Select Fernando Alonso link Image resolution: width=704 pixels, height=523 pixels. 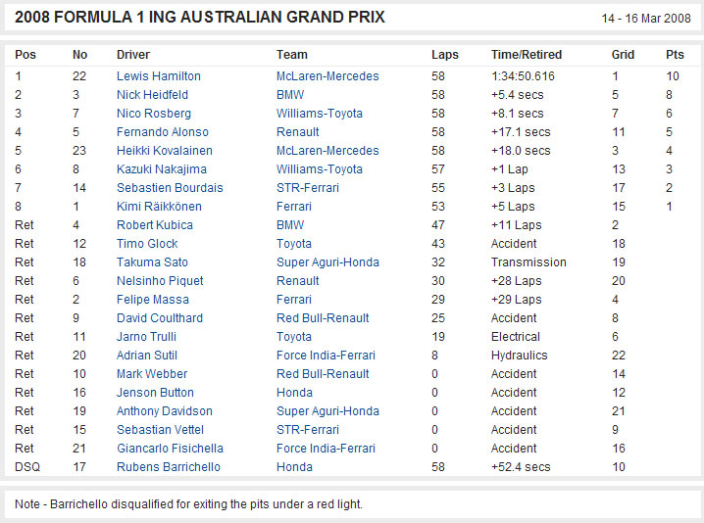click(163, 132)
